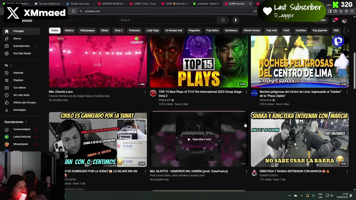Open YouTube notifications bell
Screen dimensions: 356x200
click(334, 20)
